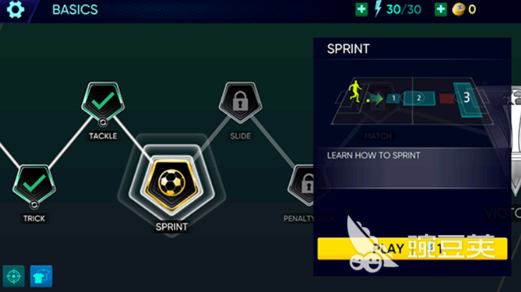
Task: Replay Tackle using its small refresh icon
Action: pos(103,122)
